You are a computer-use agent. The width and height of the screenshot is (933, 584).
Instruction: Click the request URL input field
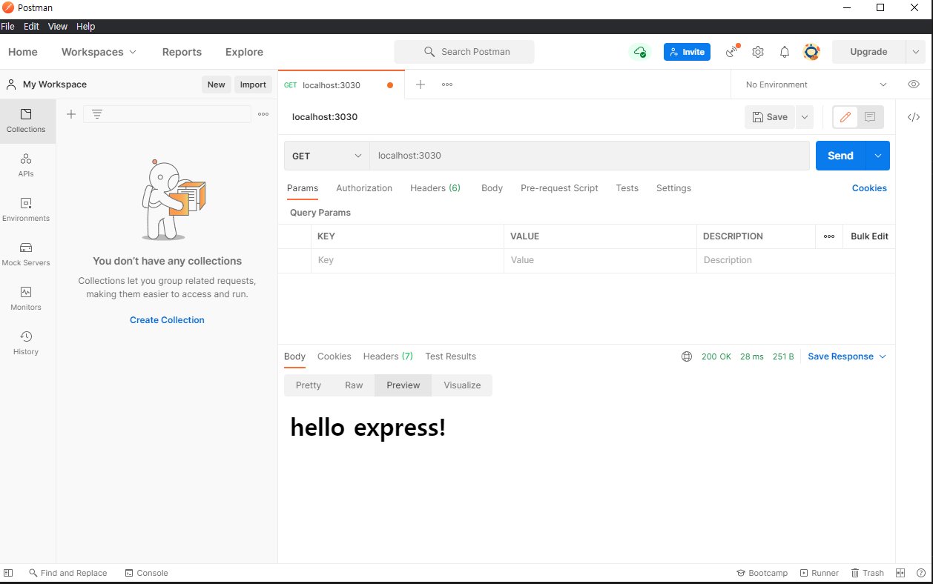590,156
